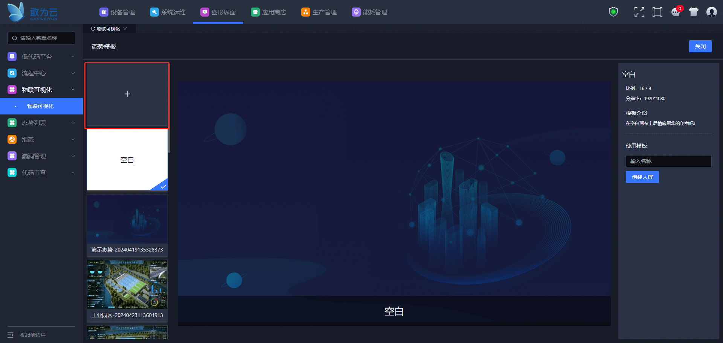Click the 低代码平台 sidebar icon

coord(12,56)
